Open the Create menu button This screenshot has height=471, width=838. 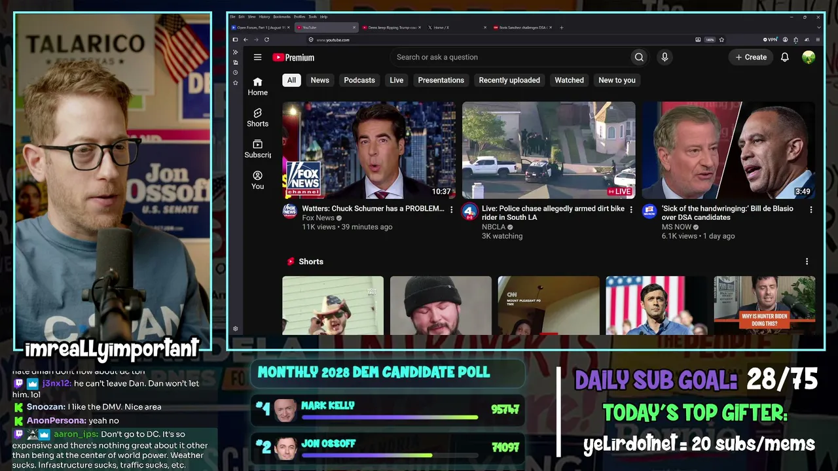[750, 58]
